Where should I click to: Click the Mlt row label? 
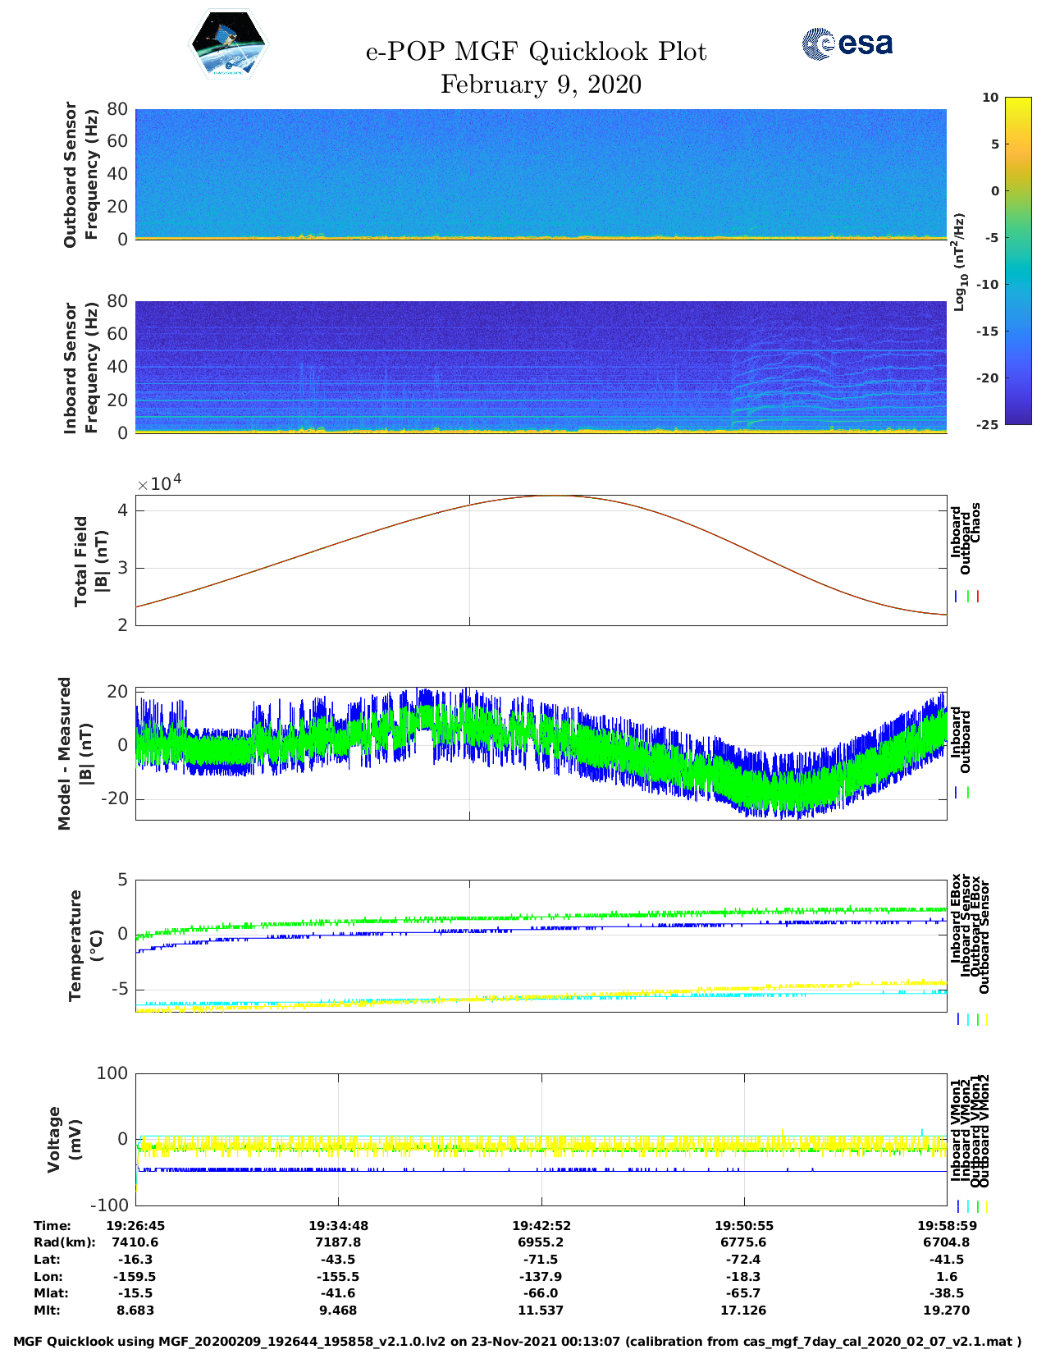pyautogui.click(x=47, y=1311)
